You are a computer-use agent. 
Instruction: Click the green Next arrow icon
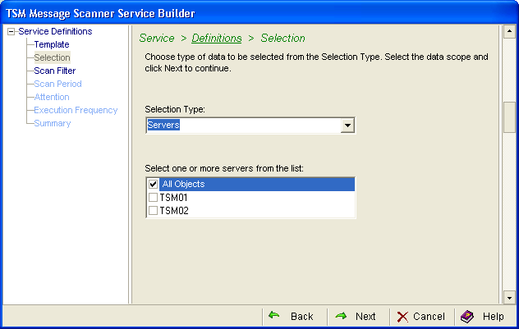tap(341, 316)
